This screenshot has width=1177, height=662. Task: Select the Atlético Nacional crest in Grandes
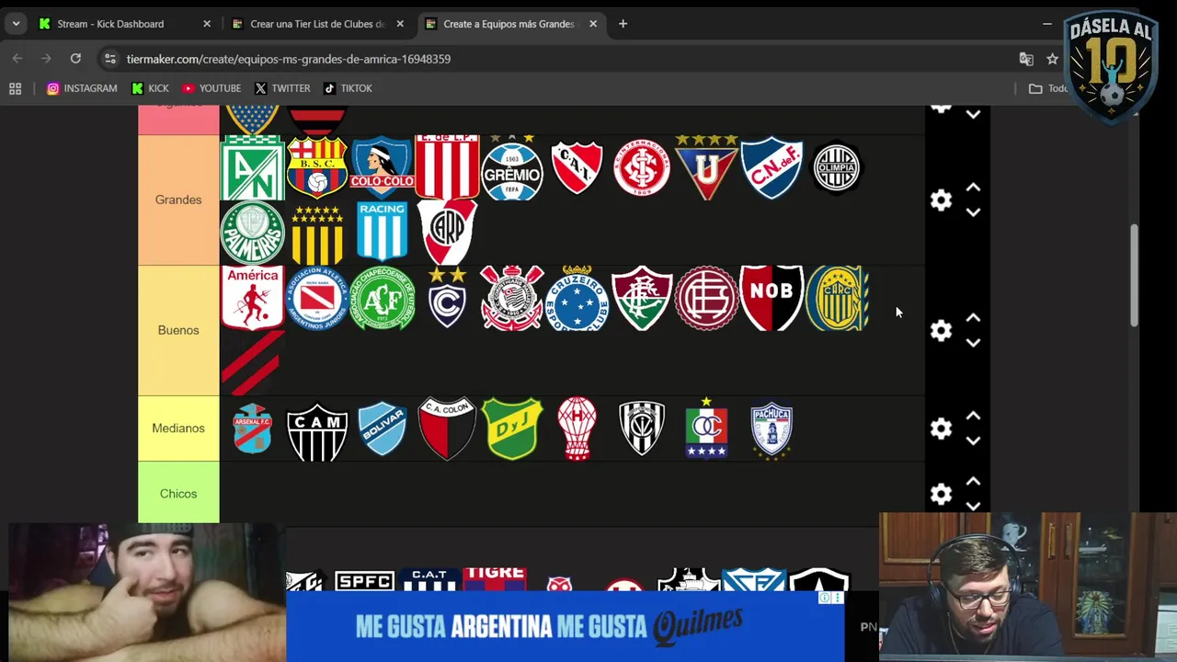252,167
